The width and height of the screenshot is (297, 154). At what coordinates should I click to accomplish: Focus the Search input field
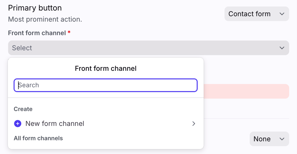click(x=105, y=85)
